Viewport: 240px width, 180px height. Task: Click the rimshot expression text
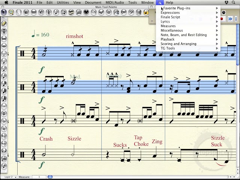pos(75,36)
